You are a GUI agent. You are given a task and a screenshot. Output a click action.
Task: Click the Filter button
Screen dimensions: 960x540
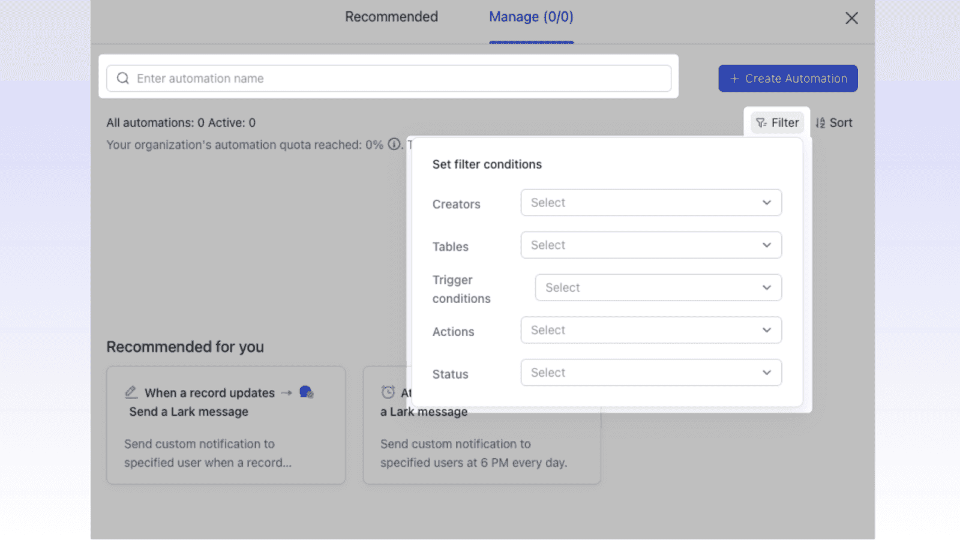[777, 122]
